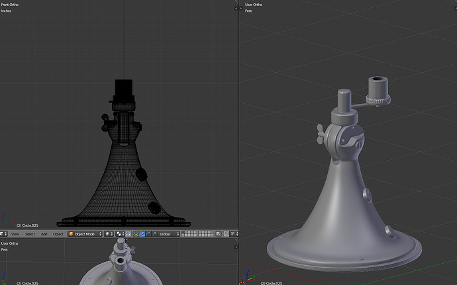Screen dimensions: 457x285
Task: Toggle the 3D manipulator widget icon
Action: coord(136,234)
